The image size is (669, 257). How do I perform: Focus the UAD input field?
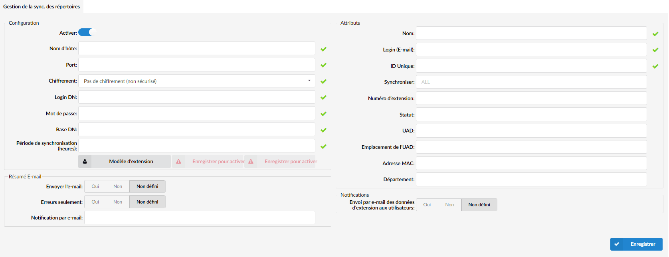[x=531, y=130]
